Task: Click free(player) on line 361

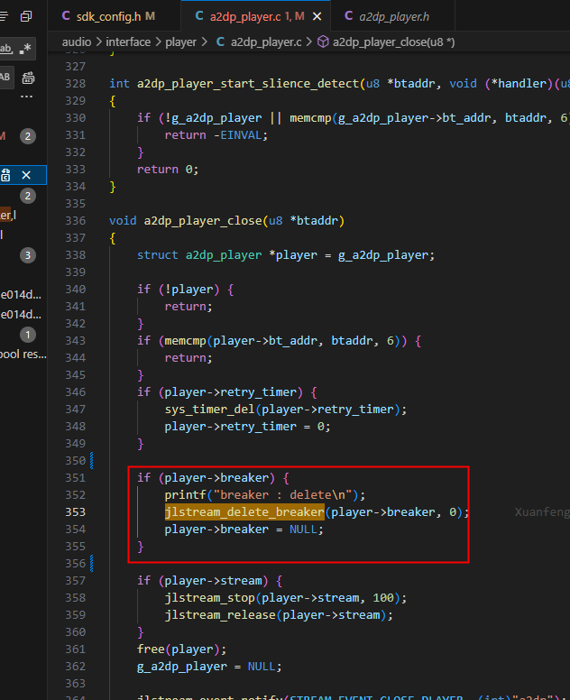Action: coord(181,649)
